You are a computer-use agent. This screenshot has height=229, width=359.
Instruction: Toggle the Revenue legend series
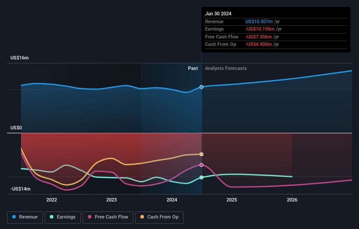click(25, 217)
